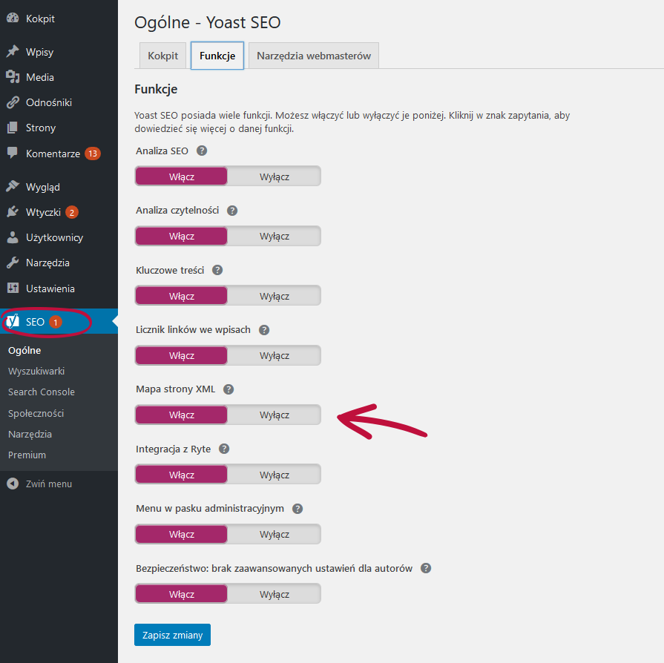The height and width of the screenshot is (663, 664).
Task: Open Społeczności in SEO submenu
Action: 36,413
